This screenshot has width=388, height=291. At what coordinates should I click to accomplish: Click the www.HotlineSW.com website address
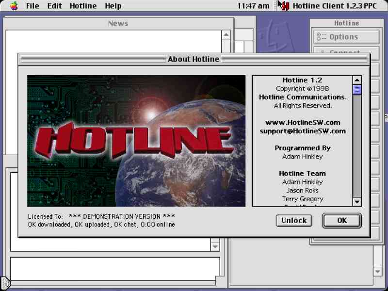coord(303,122)
